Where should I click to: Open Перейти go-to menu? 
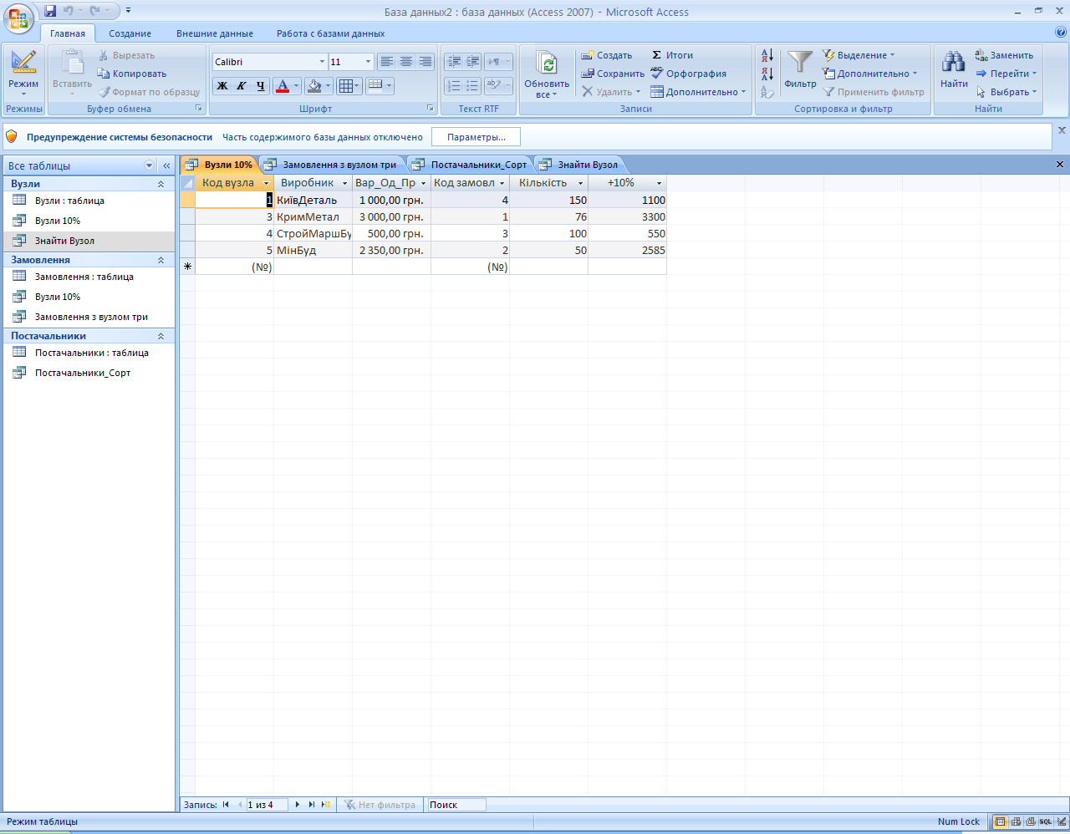(x=1006, y=74)
